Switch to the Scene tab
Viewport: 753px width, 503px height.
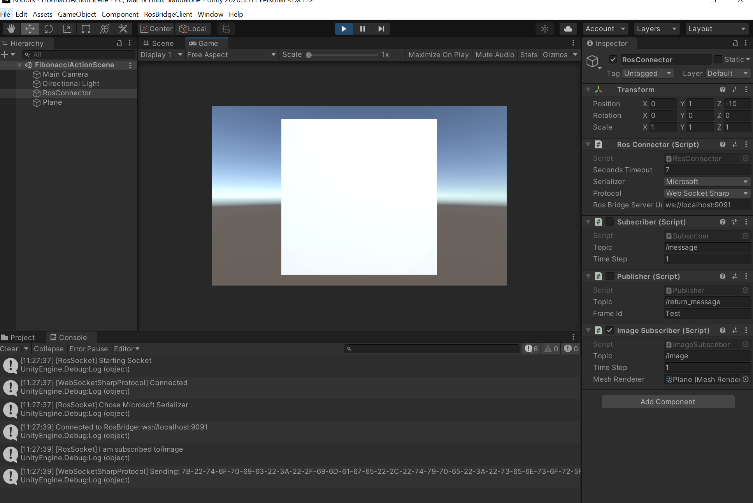[x=160, y=43]
